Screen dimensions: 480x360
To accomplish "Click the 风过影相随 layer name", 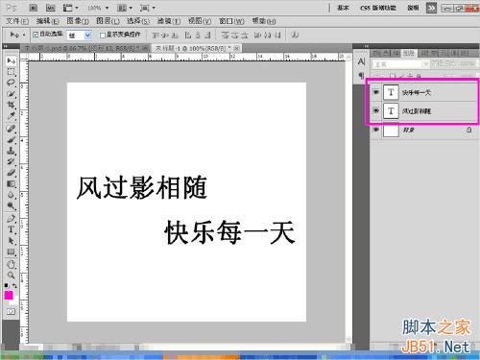I will pos(417,111).
